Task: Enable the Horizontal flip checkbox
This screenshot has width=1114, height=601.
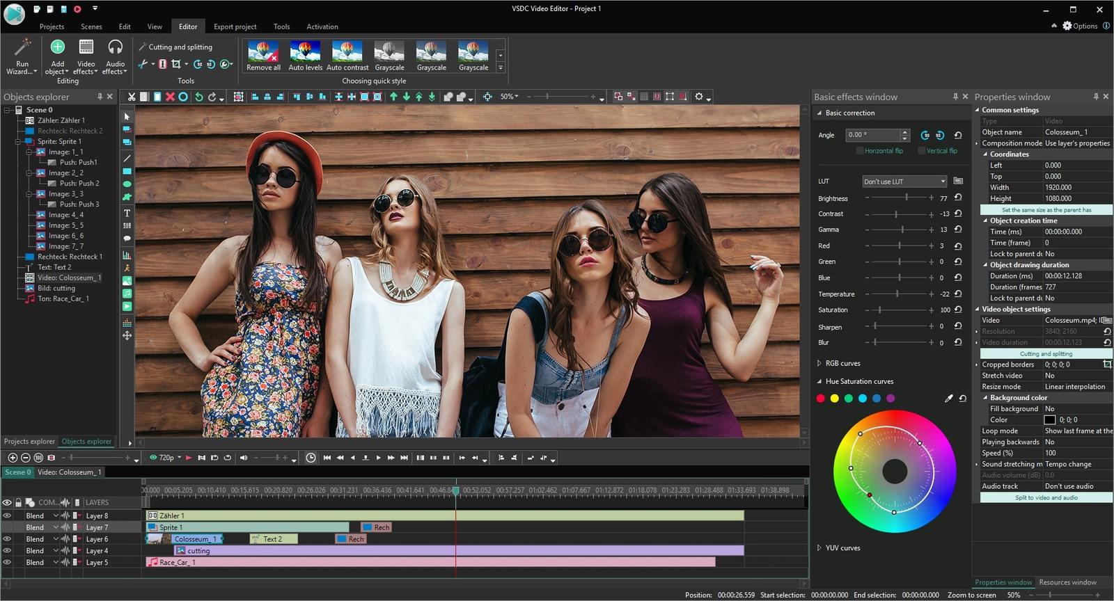Action: point(860,151)
